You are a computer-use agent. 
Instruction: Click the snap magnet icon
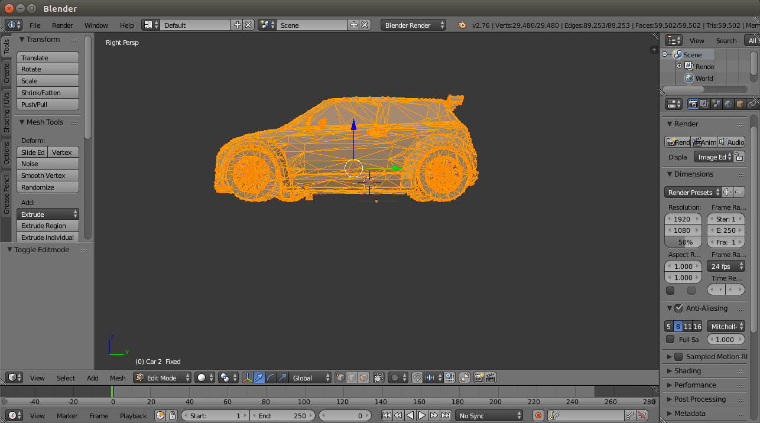[417, 378]
